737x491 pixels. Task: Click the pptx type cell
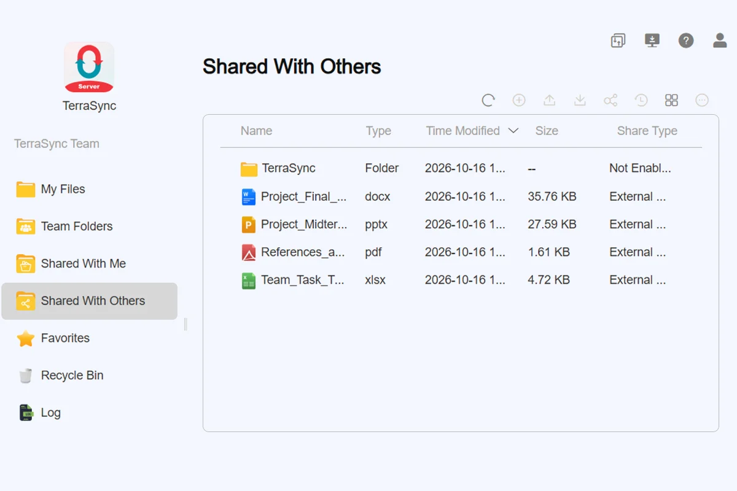tap(376, 225)
